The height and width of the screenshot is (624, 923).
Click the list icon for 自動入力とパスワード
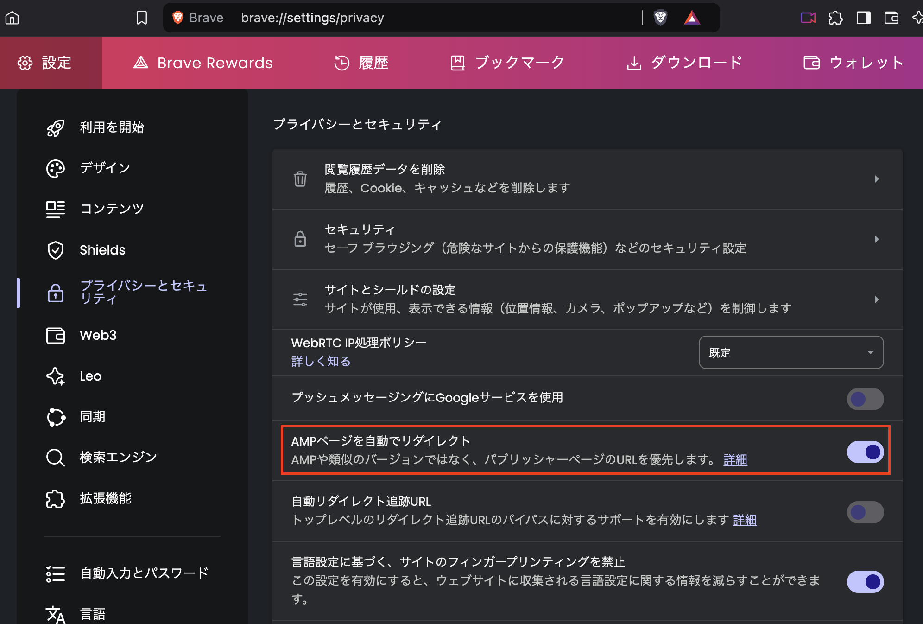[x=56, y=574]
